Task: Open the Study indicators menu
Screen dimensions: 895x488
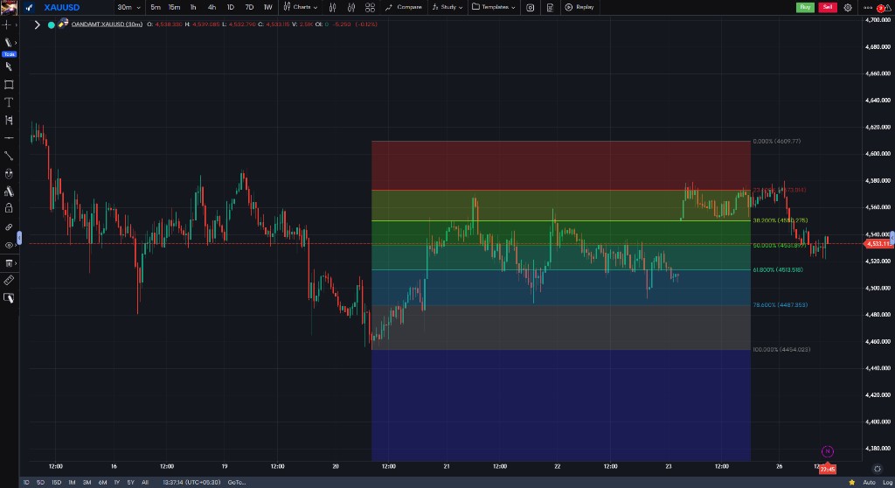Action: [x=447, y=7]
